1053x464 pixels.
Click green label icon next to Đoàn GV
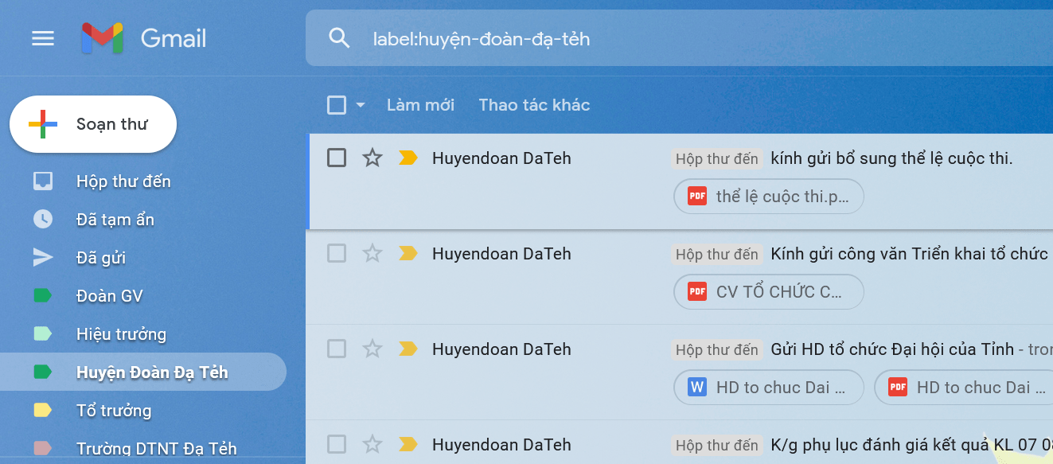tap(43, 296)
